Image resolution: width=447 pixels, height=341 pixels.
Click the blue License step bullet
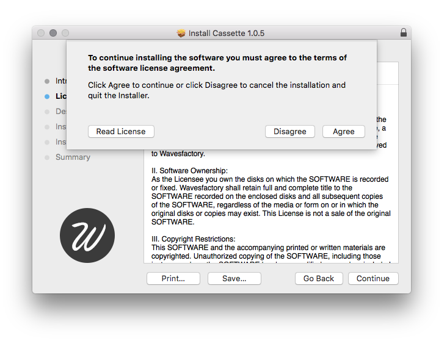coord(47,96)
